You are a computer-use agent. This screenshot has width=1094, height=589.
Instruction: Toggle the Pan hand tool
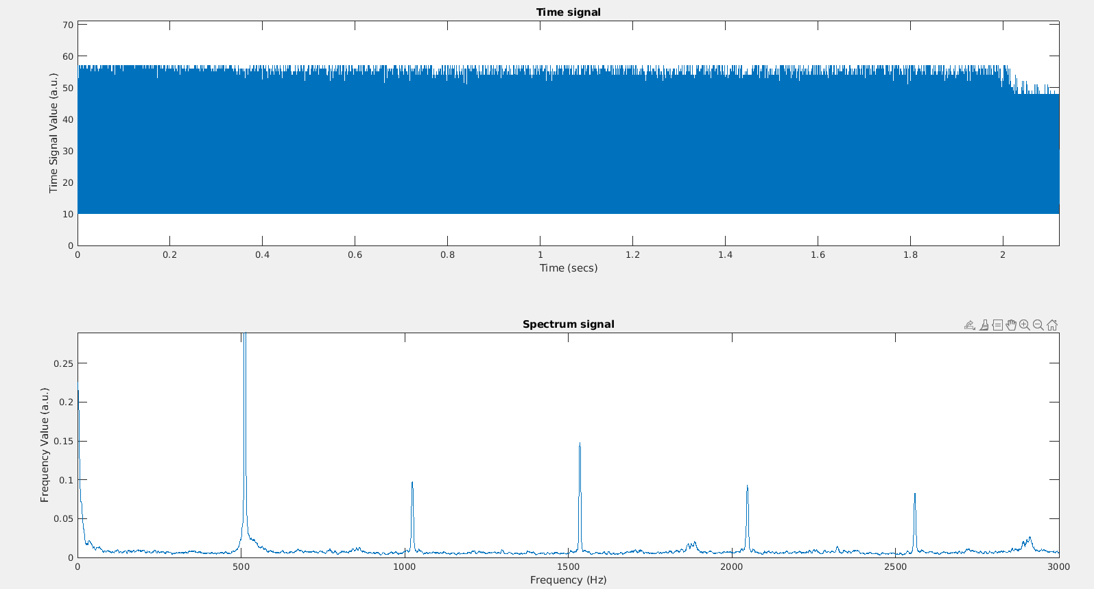1011,325
